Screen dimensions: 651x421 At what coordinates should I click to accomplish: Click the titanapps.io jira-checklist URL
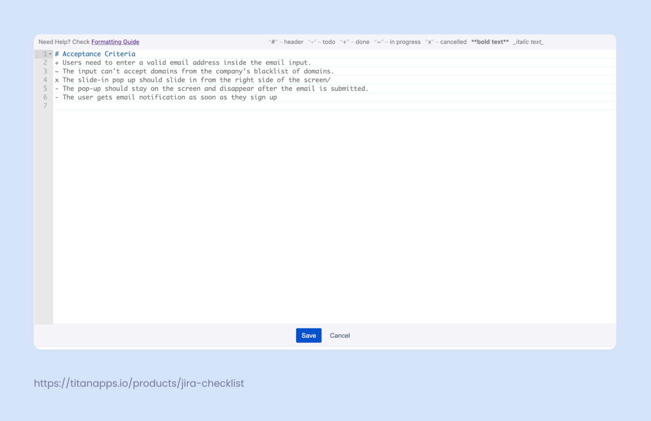click(x=139, y=383)
